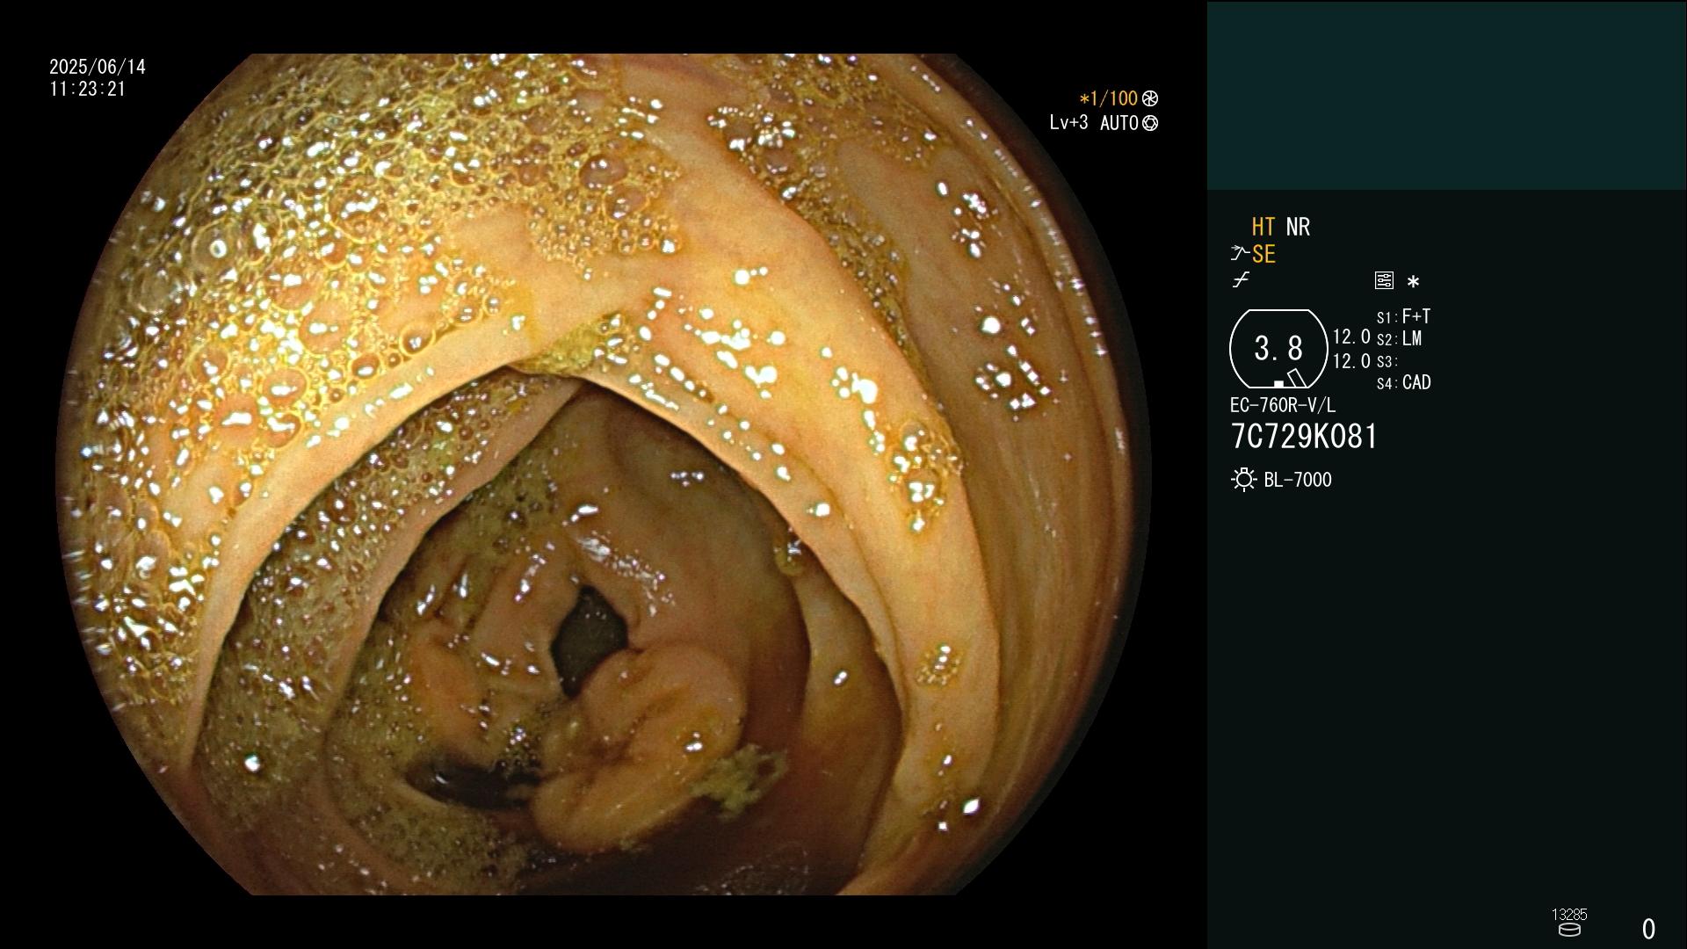This screenshot has width=1687, height=949.
Task: Click the Lv+3 brightness level text
Action: [x=1068, y=123]
